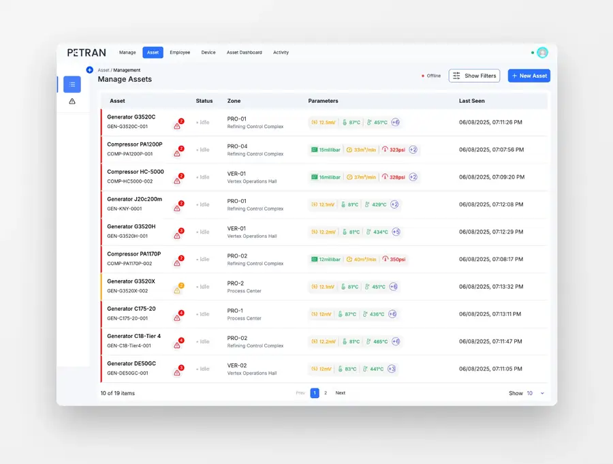The height and width of the screenshot is (464, 613).
Task: Open the Device menu item
Action: tap(208, 52)
